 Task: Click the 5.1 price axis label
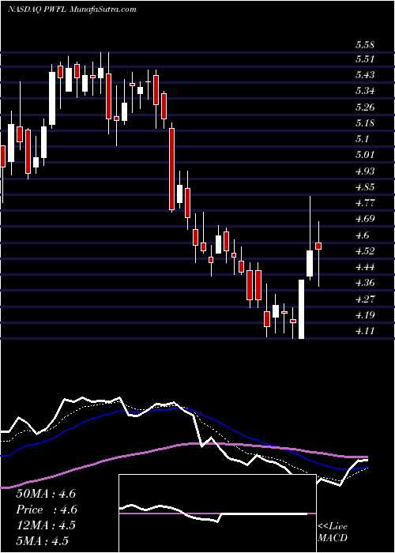pyautogui.click(x=362, y=138)
